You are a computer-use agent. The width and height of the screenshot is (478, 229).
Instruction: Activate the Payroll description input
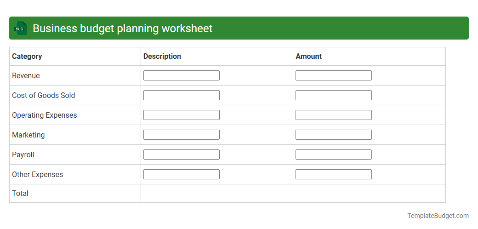tap(182, 155)
